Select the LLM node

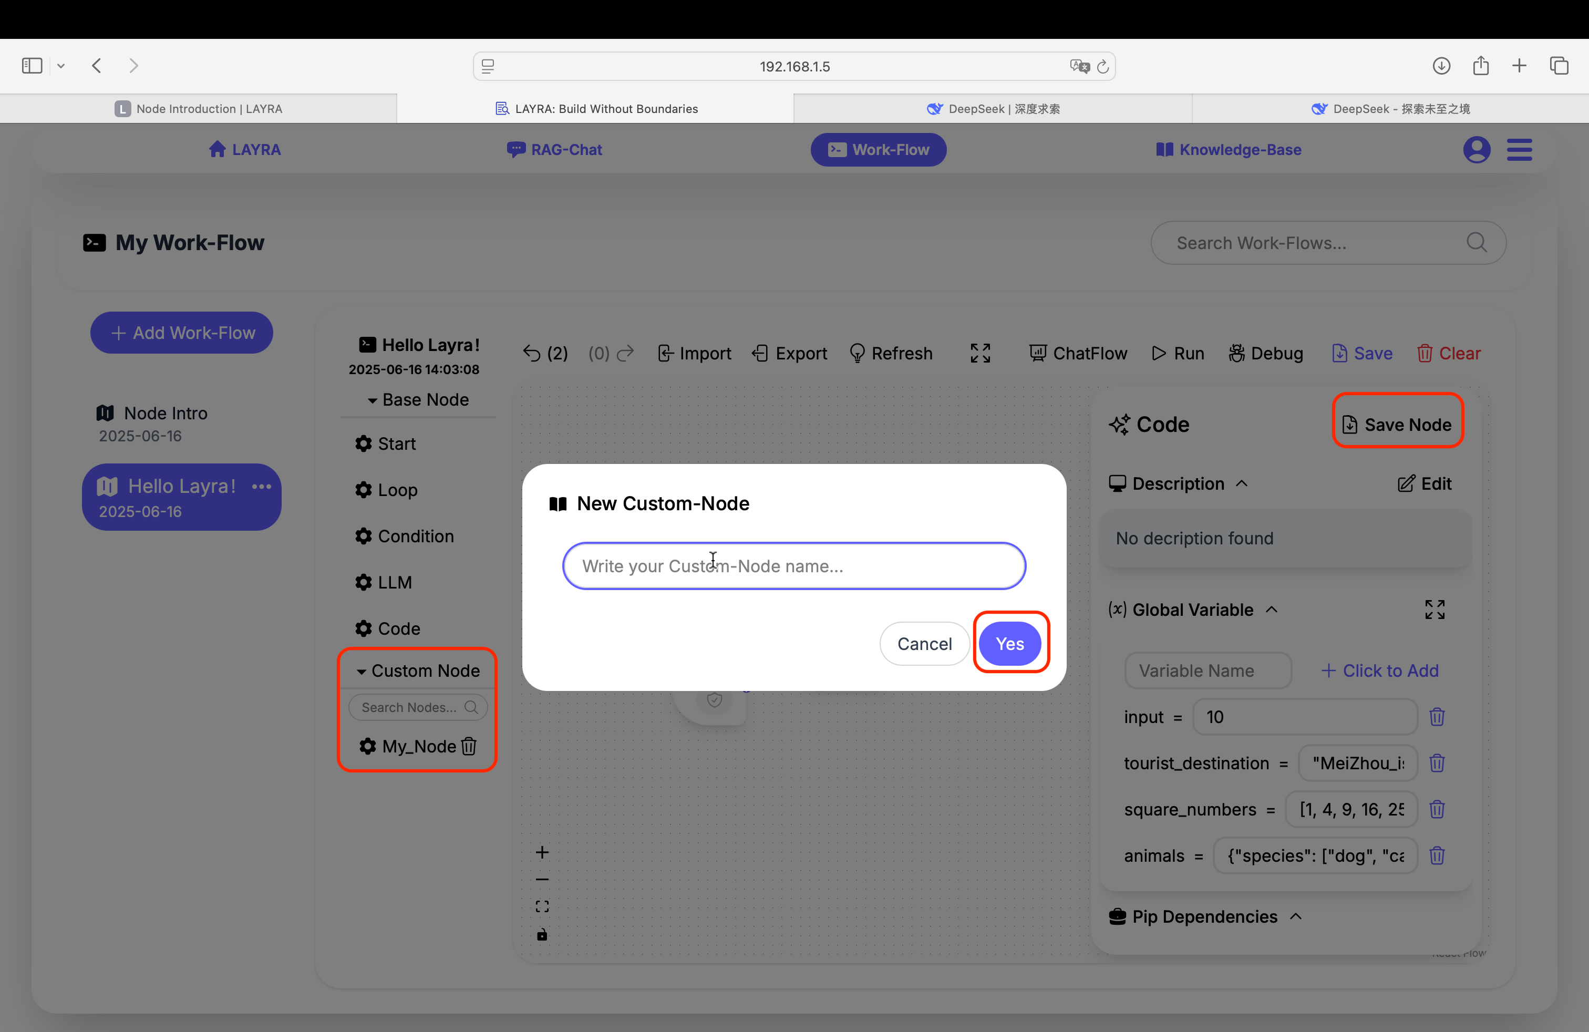point(383,582)
